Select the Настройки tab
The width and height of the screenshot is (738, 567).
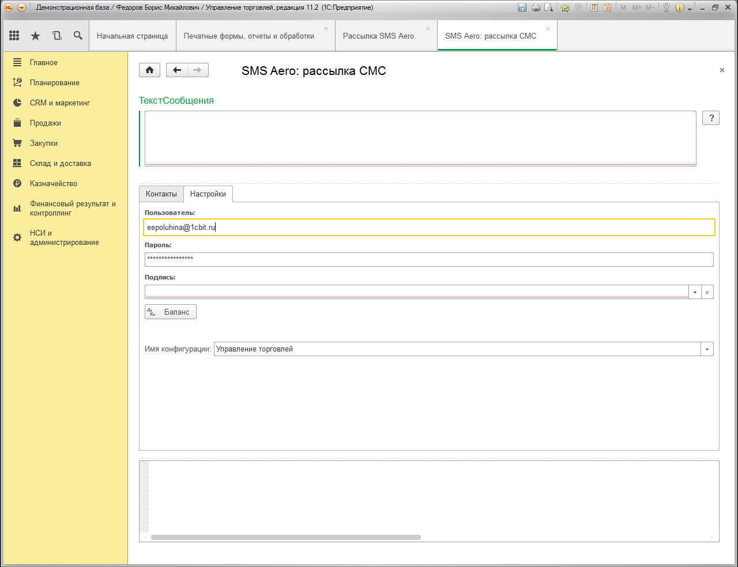pyautogui.click(x=208, y=194)
